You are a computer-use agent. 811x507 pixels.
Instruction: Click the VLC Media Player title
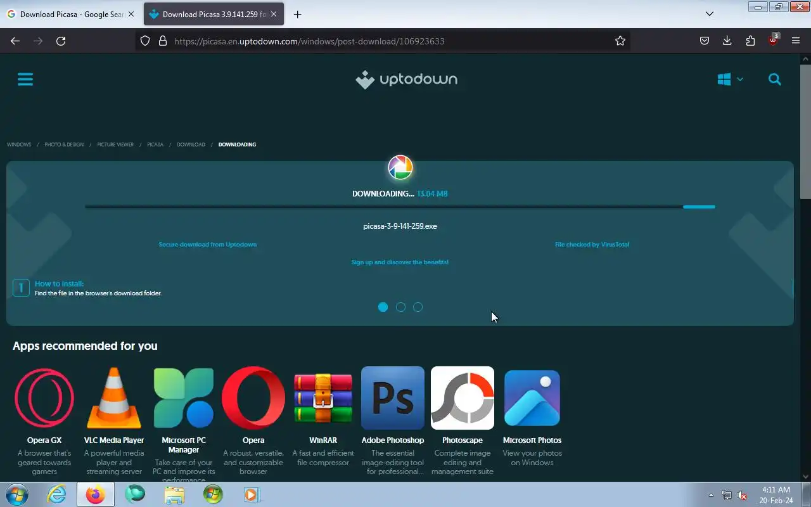(114, 440)
